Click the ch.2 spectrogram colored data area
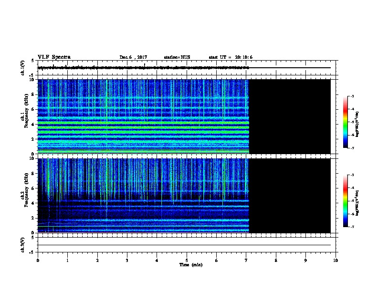This screenshot has height=292, width=378. pos(143,196)
